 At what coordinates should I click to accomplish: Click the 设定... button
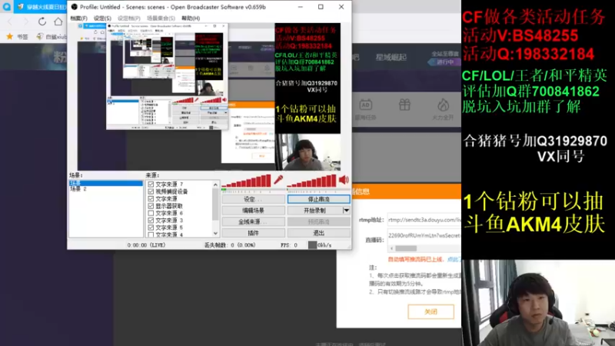pos(254,199)
